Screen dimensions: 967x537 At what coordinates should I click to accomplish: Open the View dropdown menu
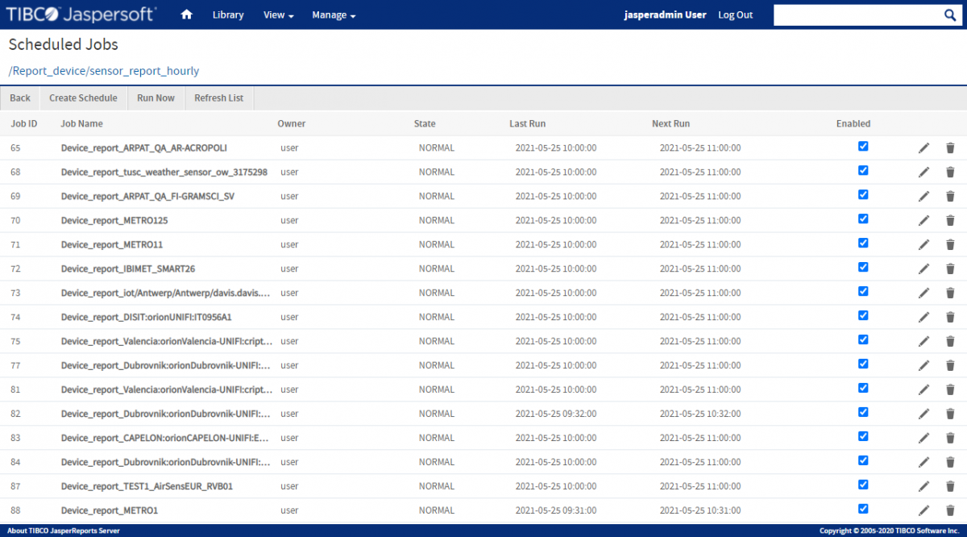[x=278, y=15]
